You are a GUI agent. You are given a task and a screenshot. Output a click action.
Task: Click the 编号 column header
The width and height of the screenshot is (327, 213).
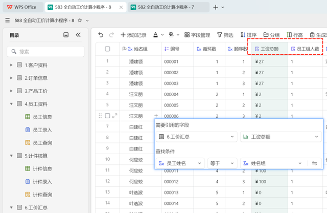177,49
